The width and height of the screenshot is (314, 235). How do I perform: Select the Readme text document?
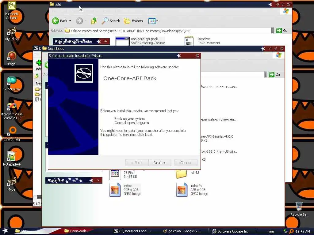click(x=202, y=41)
